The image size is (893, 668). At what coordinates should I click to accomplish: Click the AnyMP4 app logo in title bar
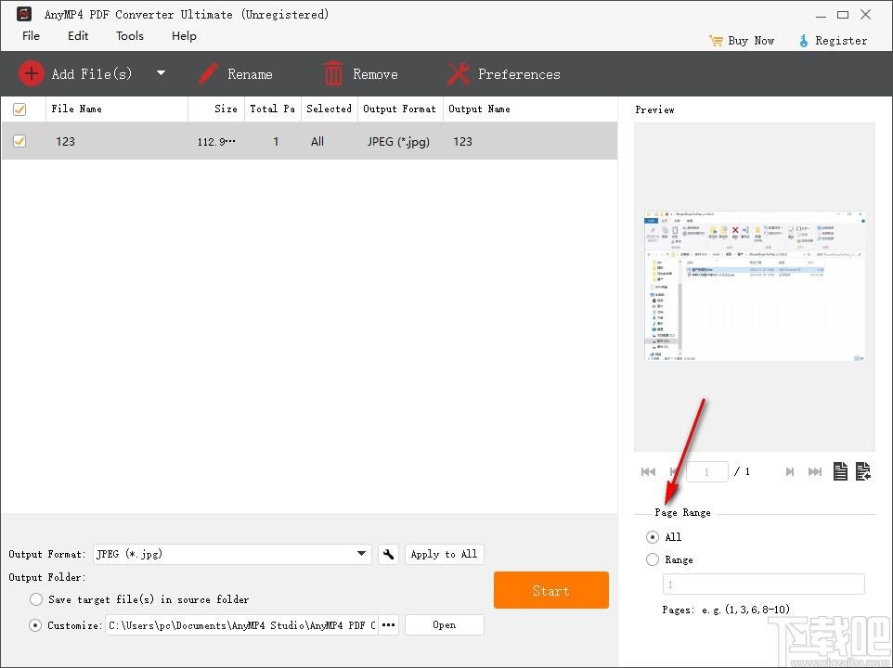tap(24, 14)
